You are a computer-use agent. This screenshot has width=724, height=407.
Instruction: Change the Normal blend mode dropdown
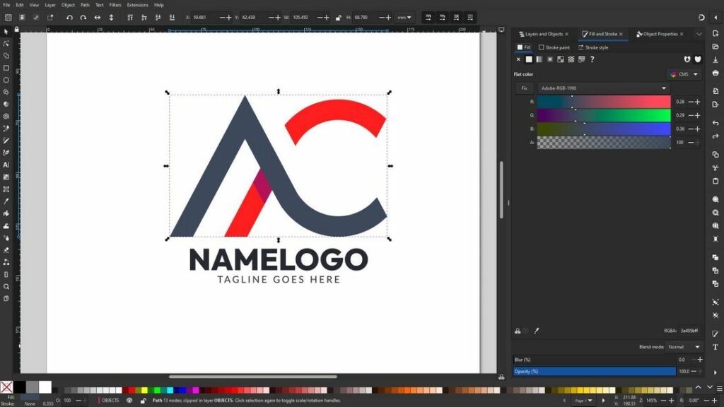[682, 346]
